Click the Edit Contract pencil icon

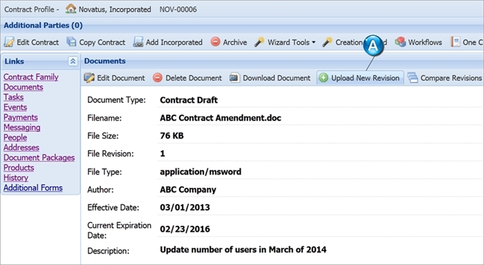click(9, 42)
